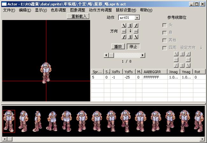Select the -25 Yoffs cell
Image resolution: width=207 pixels, height=143 pixels.
click(129, 77)
